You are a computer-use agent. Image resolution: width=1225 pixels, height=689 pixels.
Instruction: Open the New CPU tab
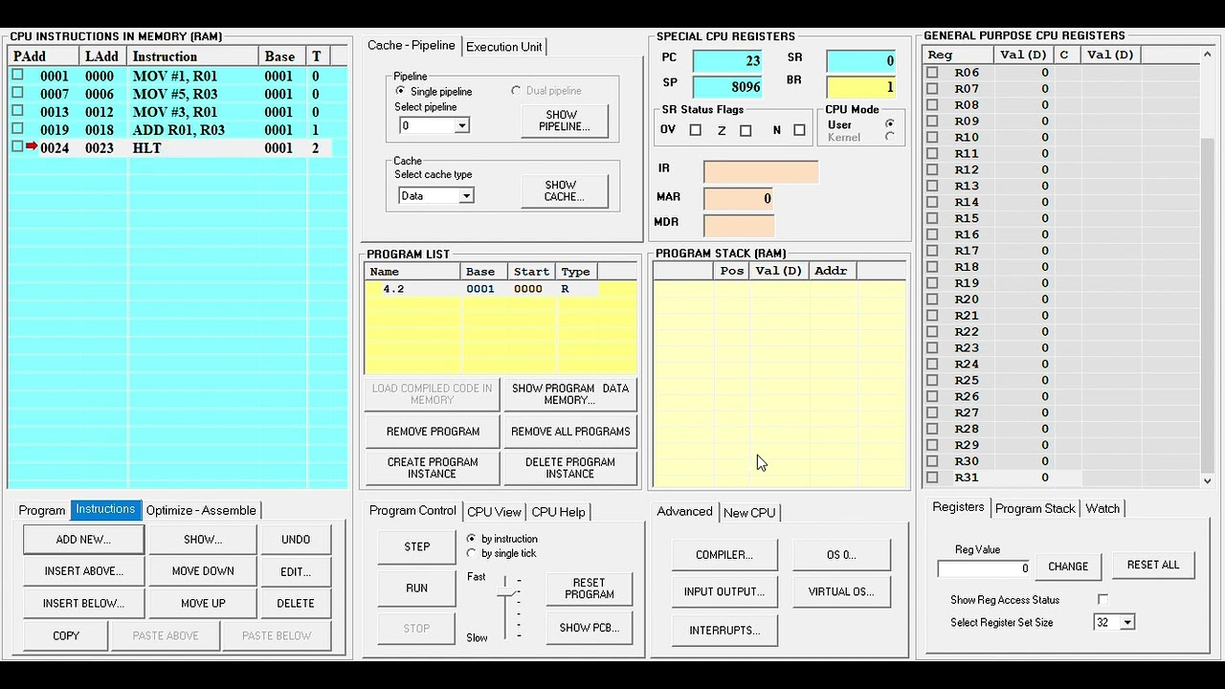click(749, 513)
